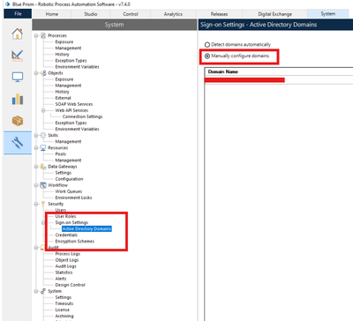Viewport: 353px width, 321px height.
Task: Open Connection Settings under Web API Services
Action: point(83,116)
